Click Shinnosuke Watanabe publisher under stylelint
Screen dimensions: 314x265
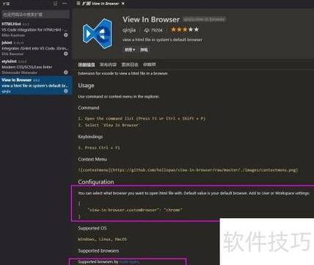[x=19, y=73]
